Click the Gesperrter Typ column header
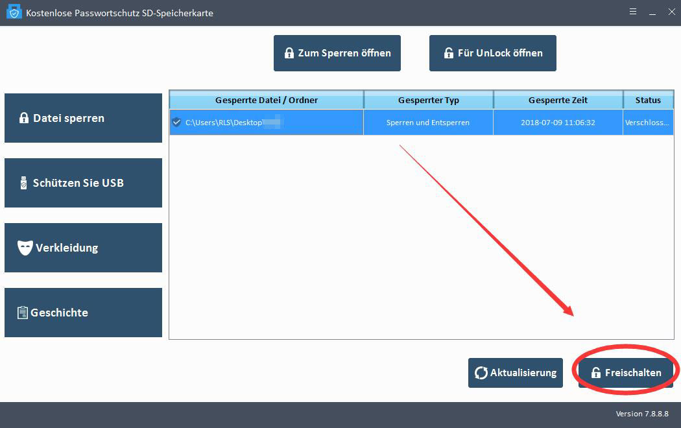The image size is (681, 428). [x=428, y=100]
